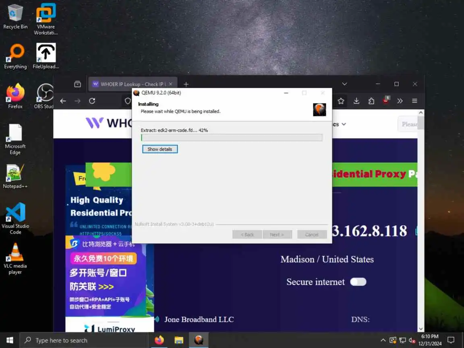The height and width of the screenshot is (348, 464).
Task: Expand the WHOER navigation menu dropdown arrow
Action: coord(344,124)
